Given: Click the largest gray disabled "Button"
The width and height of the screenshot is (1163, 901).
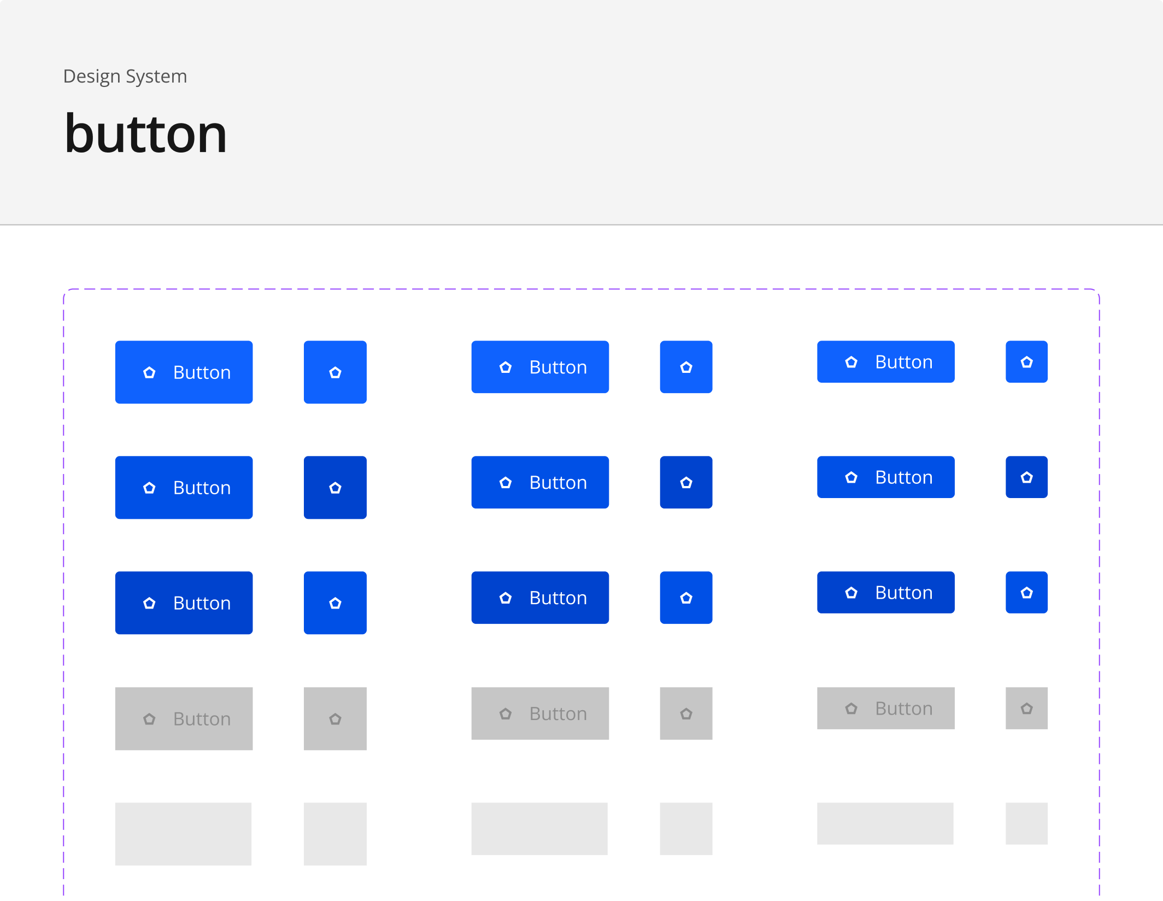Looking at the screenshot, I should coord(184,718).
